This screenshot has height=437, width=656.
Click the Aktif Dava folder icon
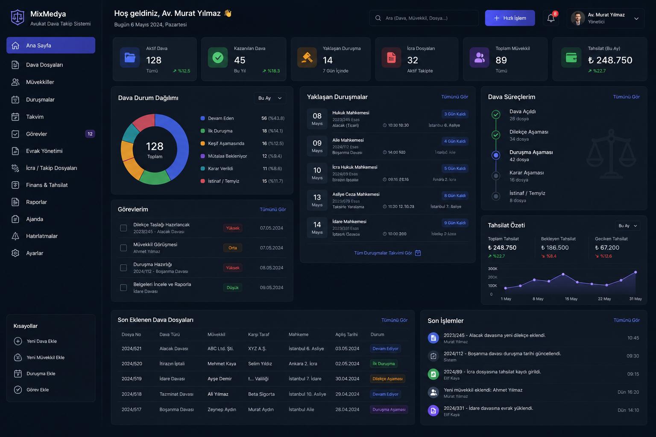pos(130,58)
